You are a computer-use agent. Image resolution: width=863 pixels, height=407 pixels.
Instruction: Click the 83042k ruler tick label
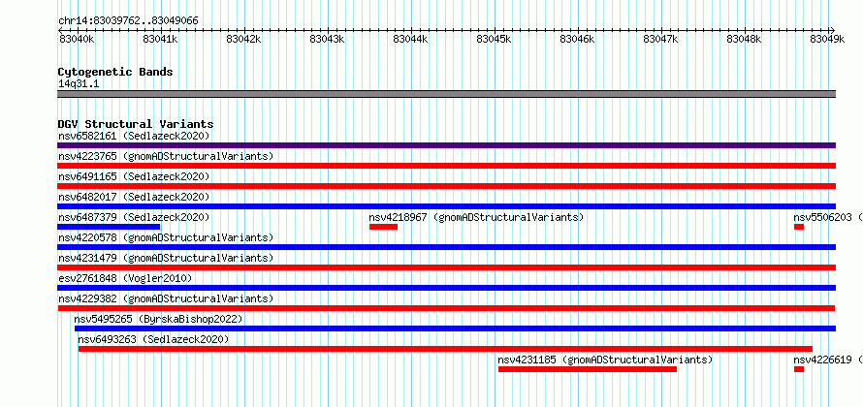(x=243, y=39)
